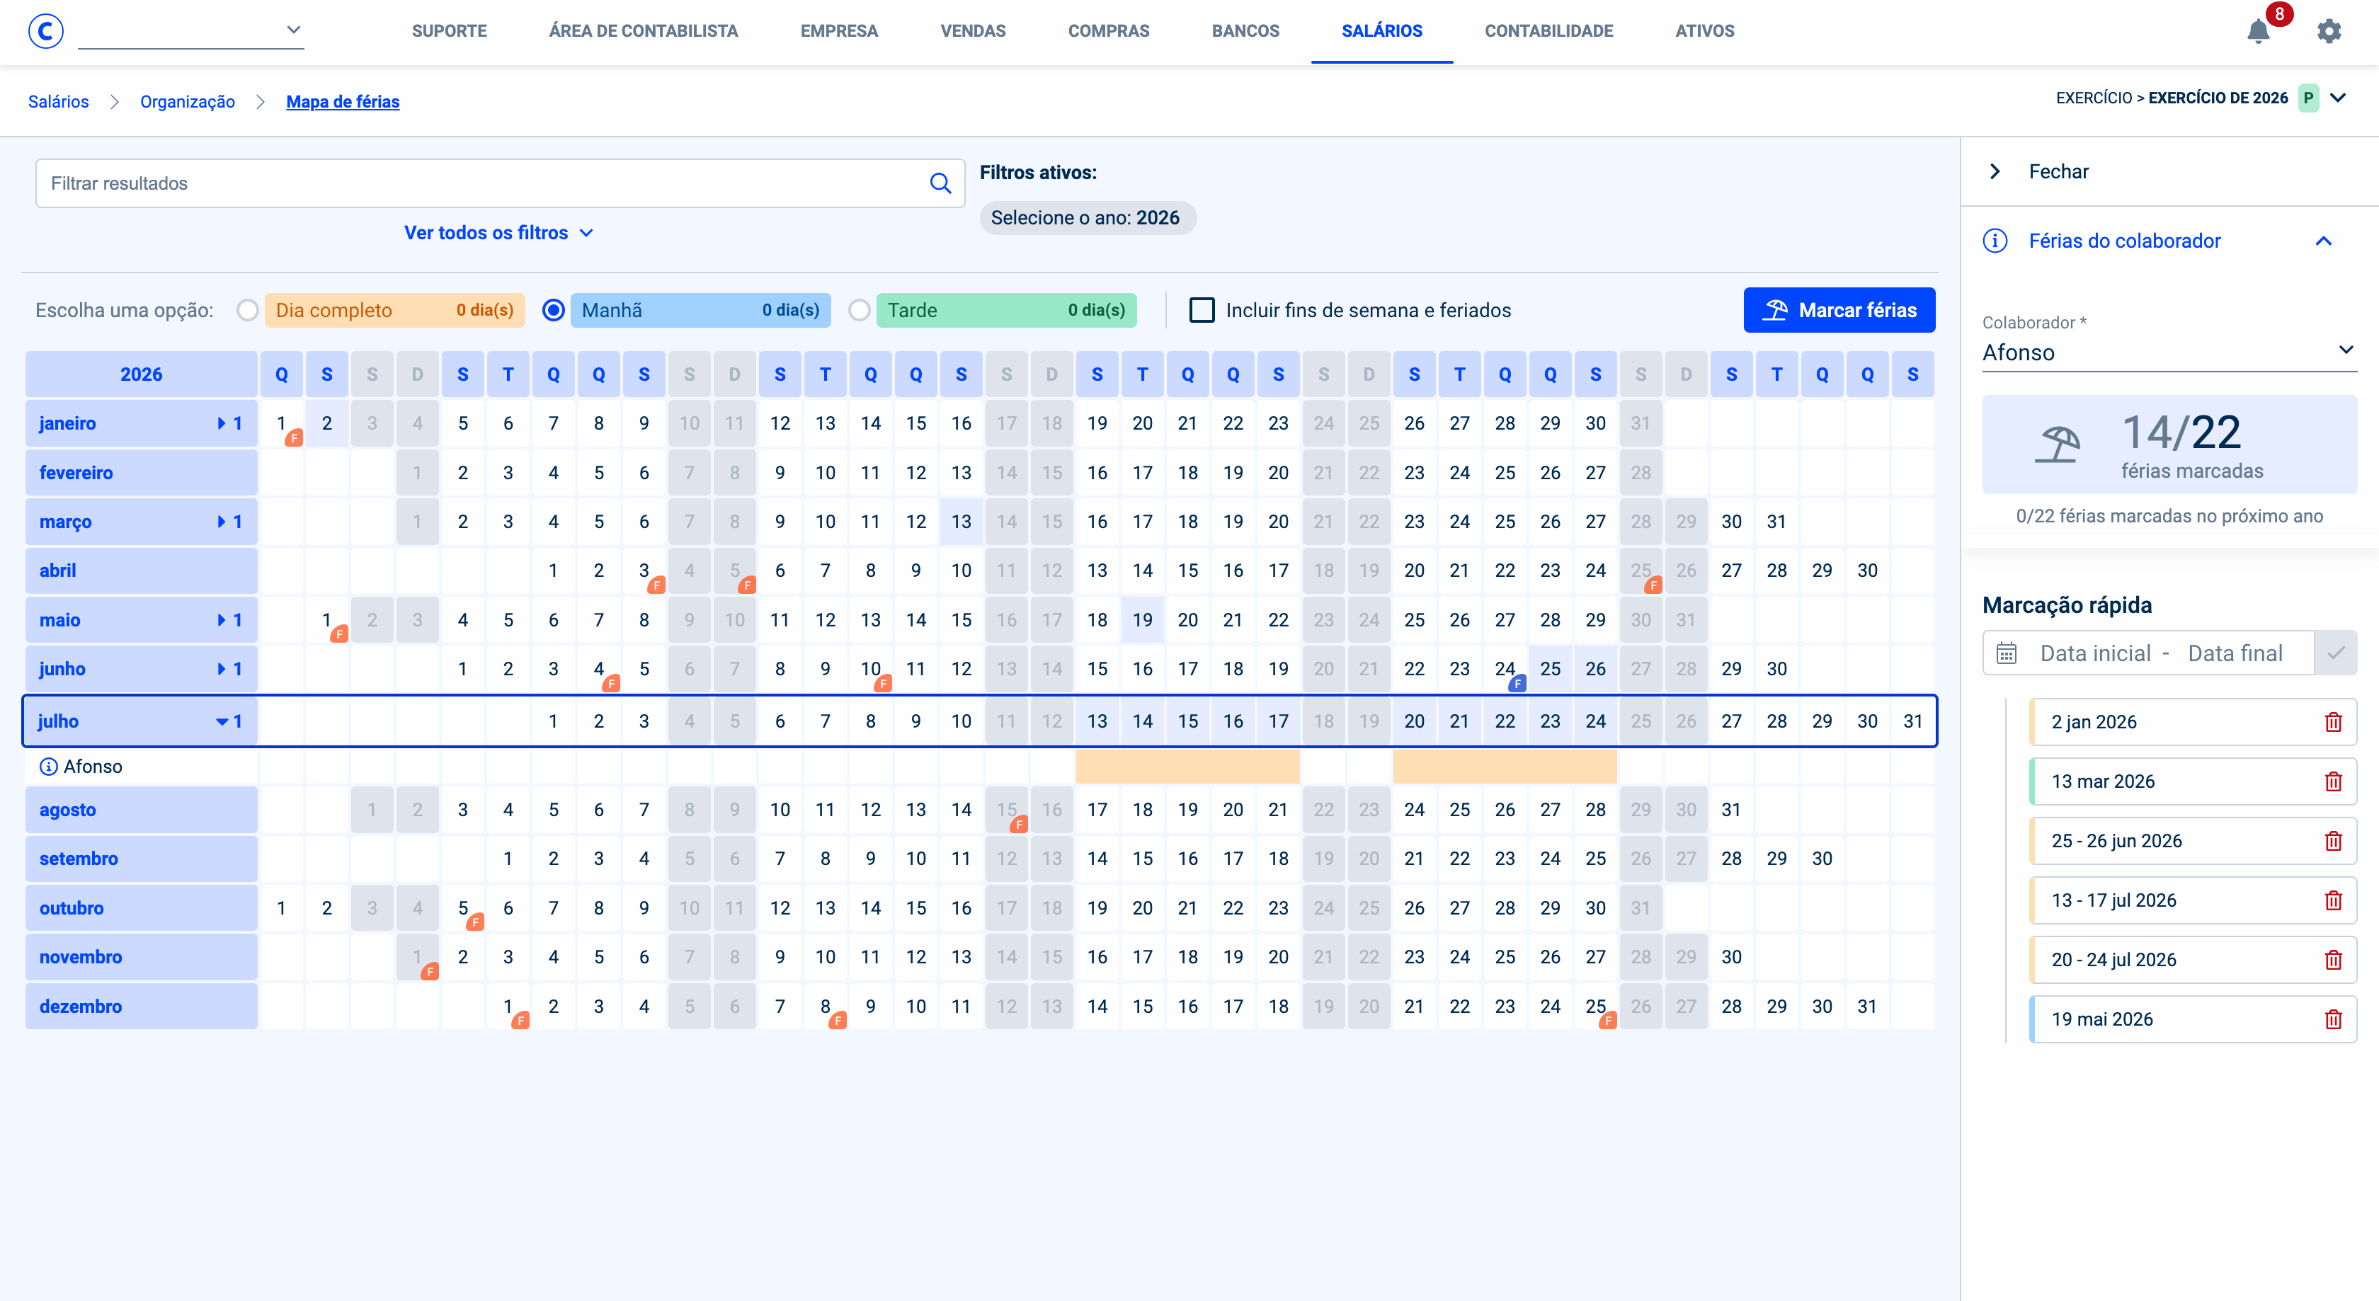The width and height of the screenshot is (2379, 1301).
Task: Select the Manhã radio option
Action: point(553,310)
